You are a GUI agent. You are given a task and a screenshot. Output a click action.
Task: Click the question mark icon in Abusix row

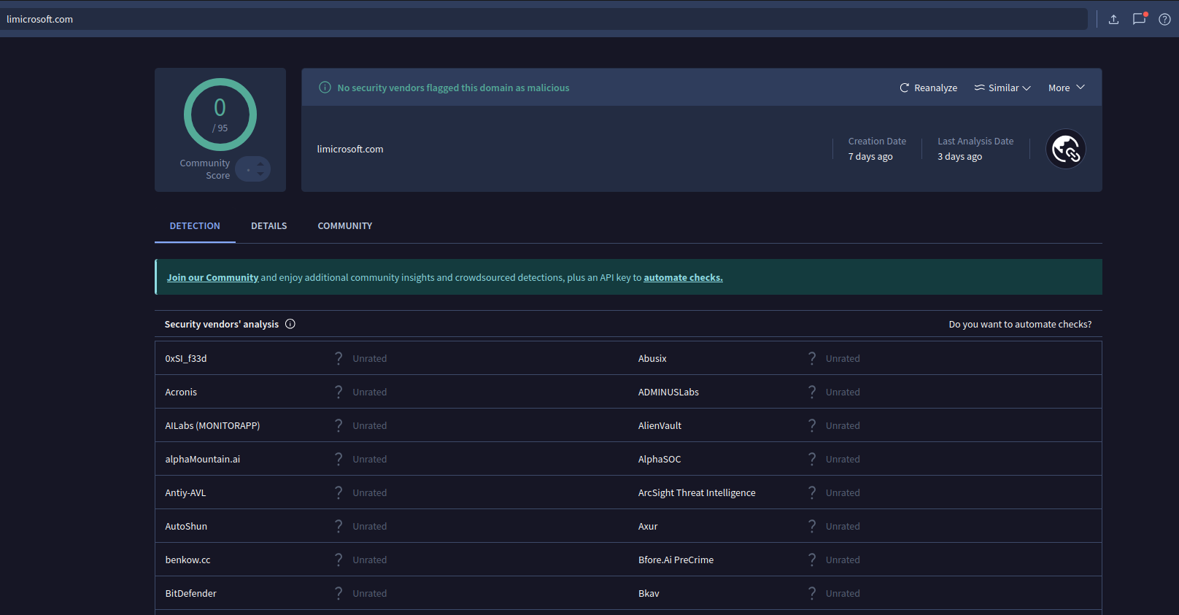[x=812, y=358]
